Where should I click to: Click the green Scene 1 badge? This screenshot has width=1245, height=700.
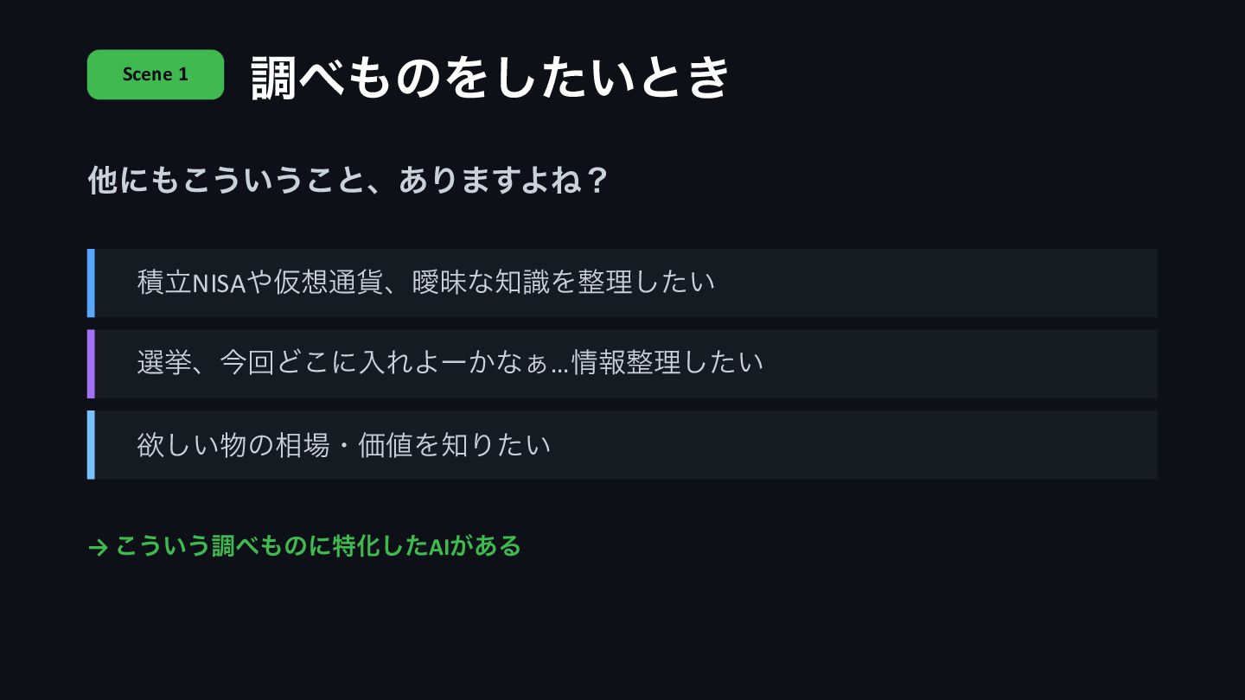pyautogui.click(x=156, y=74)
